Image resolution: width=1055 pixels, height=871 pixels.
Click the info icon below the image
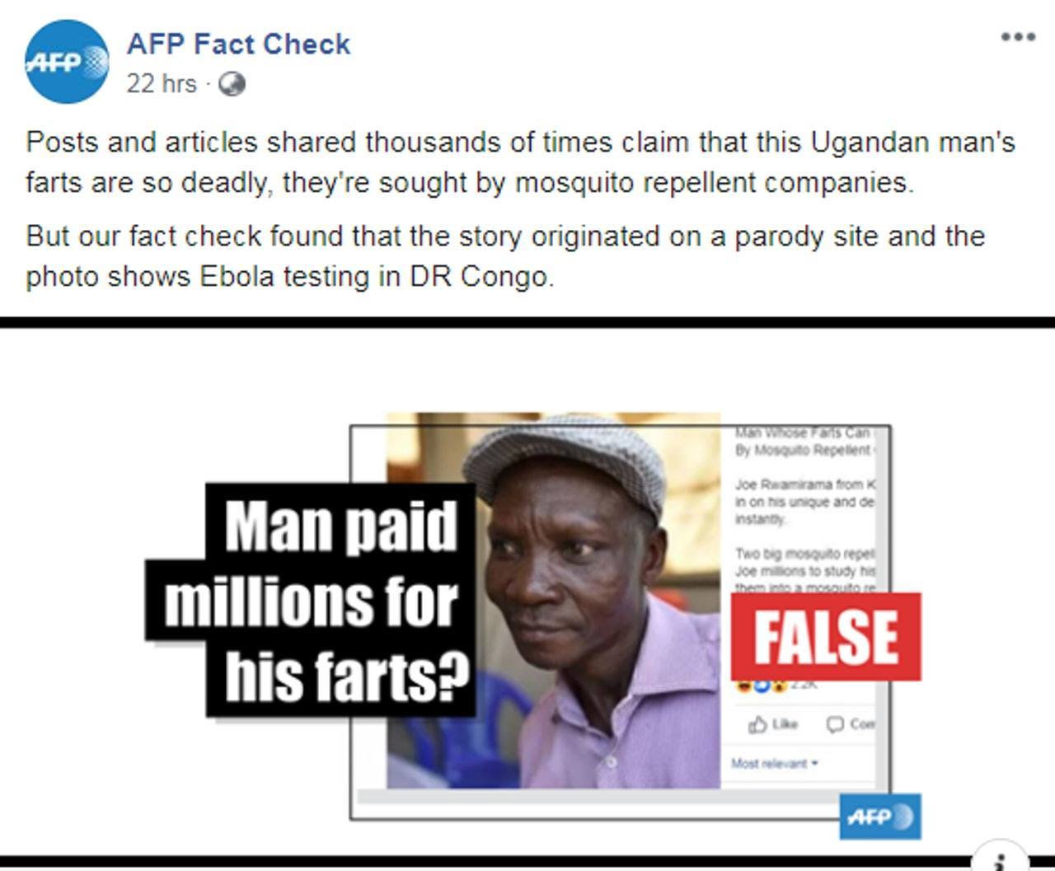click(x=1000, y=860)
